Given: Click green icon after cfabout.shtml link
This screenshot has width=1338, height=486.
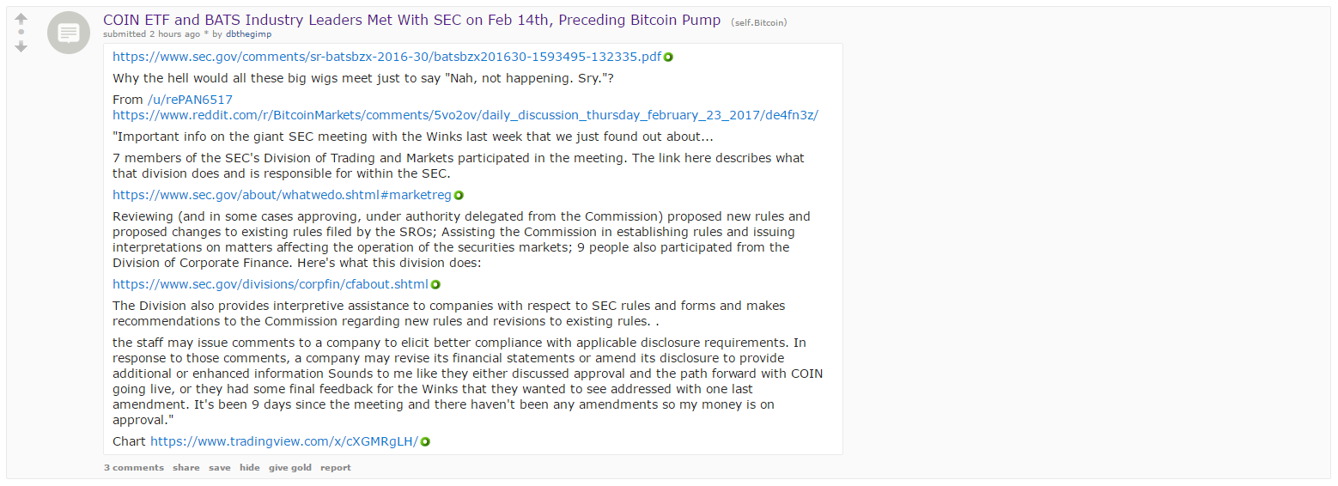Looking at the screenshot, I should 435,285.
